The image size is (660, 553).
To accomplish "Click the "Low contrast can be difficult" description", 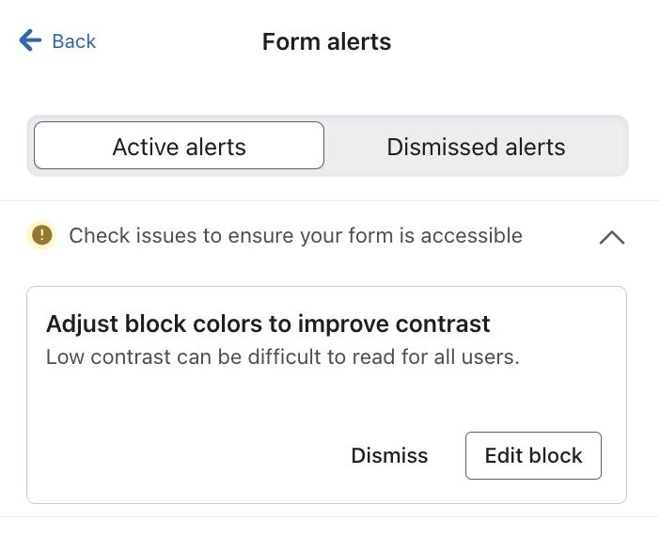I will point(282,357).
